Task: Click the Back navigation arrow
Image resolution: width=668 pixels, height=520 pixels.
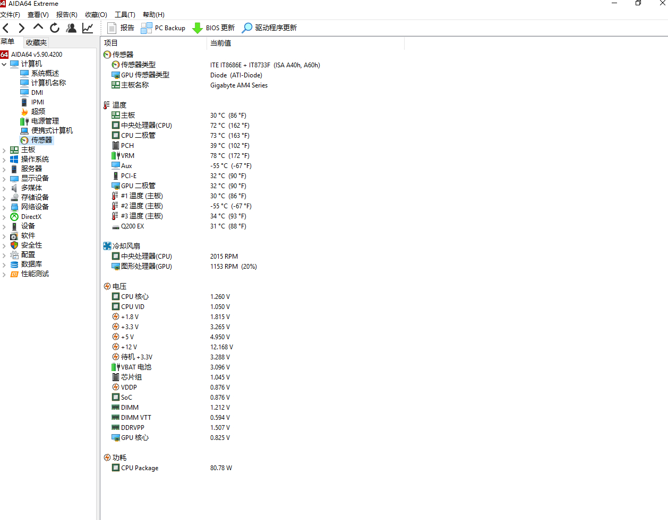Action: click(x=6, y=28)
